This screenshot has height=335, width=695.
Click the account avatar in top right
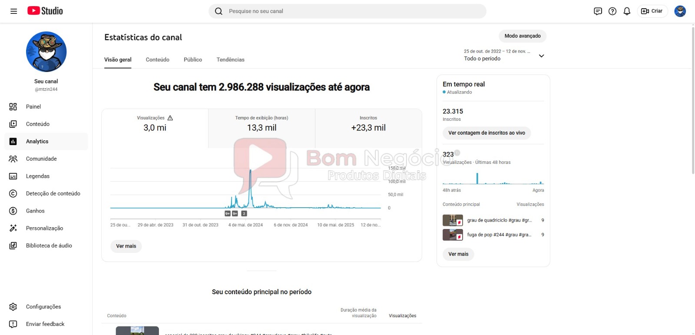[680, 11]
